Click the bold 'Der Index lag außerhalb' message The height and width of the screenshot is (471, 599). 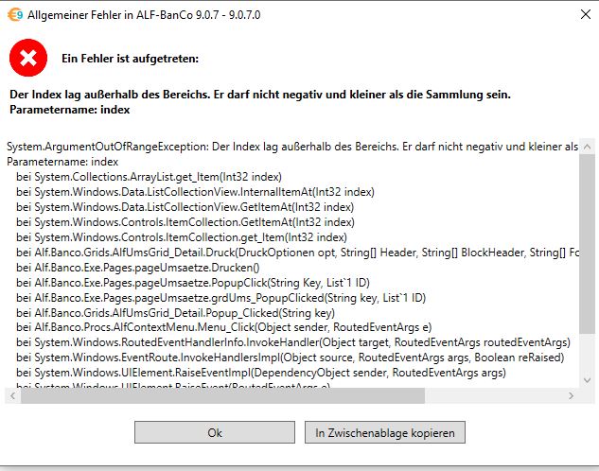coord(260,95)
